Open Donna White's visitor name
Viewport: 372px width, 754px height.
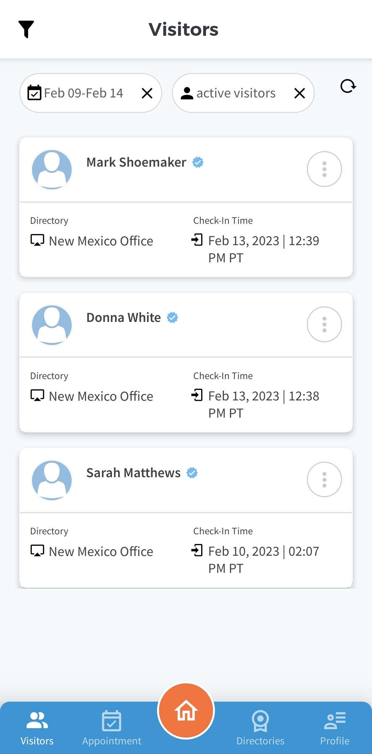[x=123, y=317]
